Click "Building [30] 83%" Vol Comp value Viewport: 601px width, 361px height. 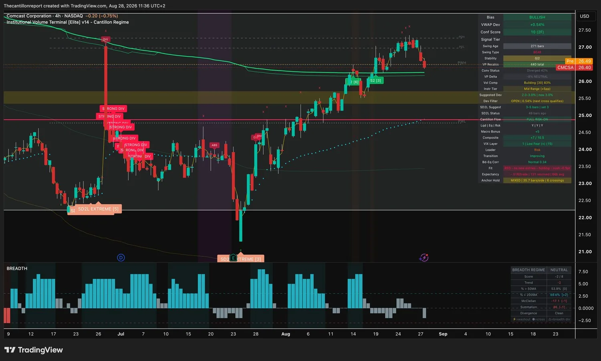pyautogui.click(x=537, y=83)
